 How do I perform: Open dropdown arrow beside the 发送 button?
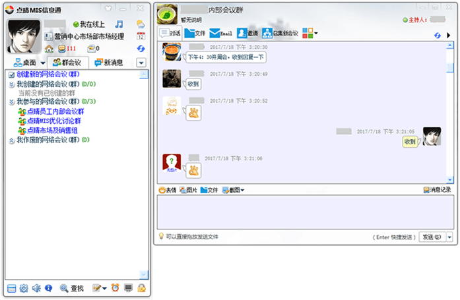click(449, 237)
